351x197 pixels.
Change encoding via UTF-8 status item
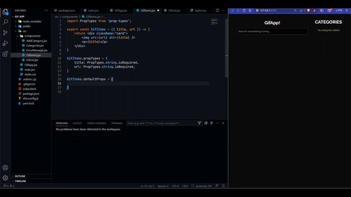click(x=175, y=186)
